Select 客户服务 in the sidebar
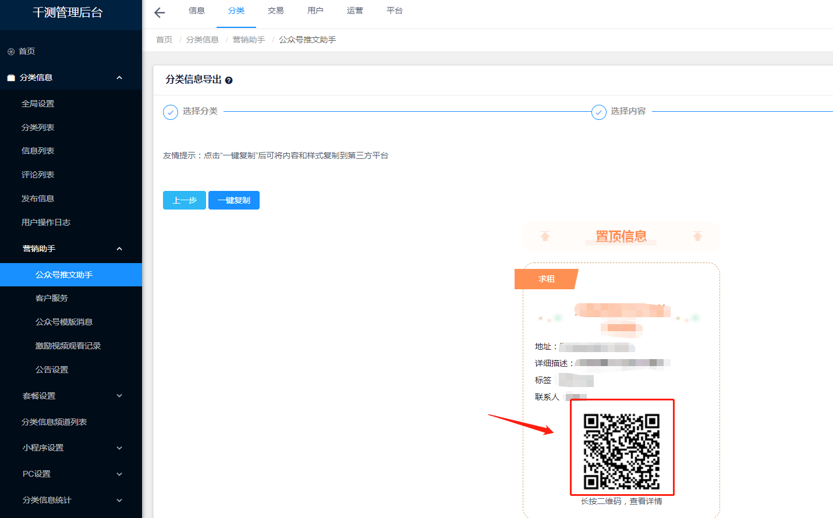 click(x=52, y=298)
